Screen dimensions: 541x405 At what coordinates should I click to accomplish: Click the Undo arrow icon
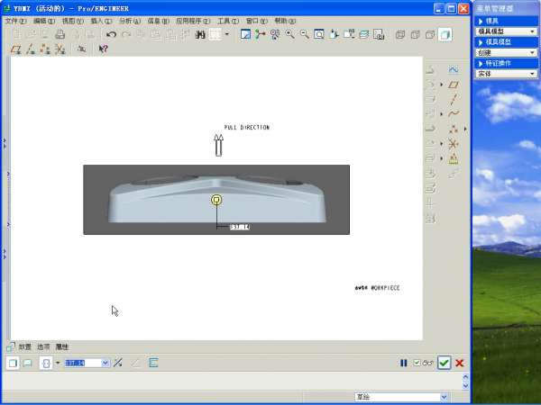pyautogui.click(x=111, y=34)
